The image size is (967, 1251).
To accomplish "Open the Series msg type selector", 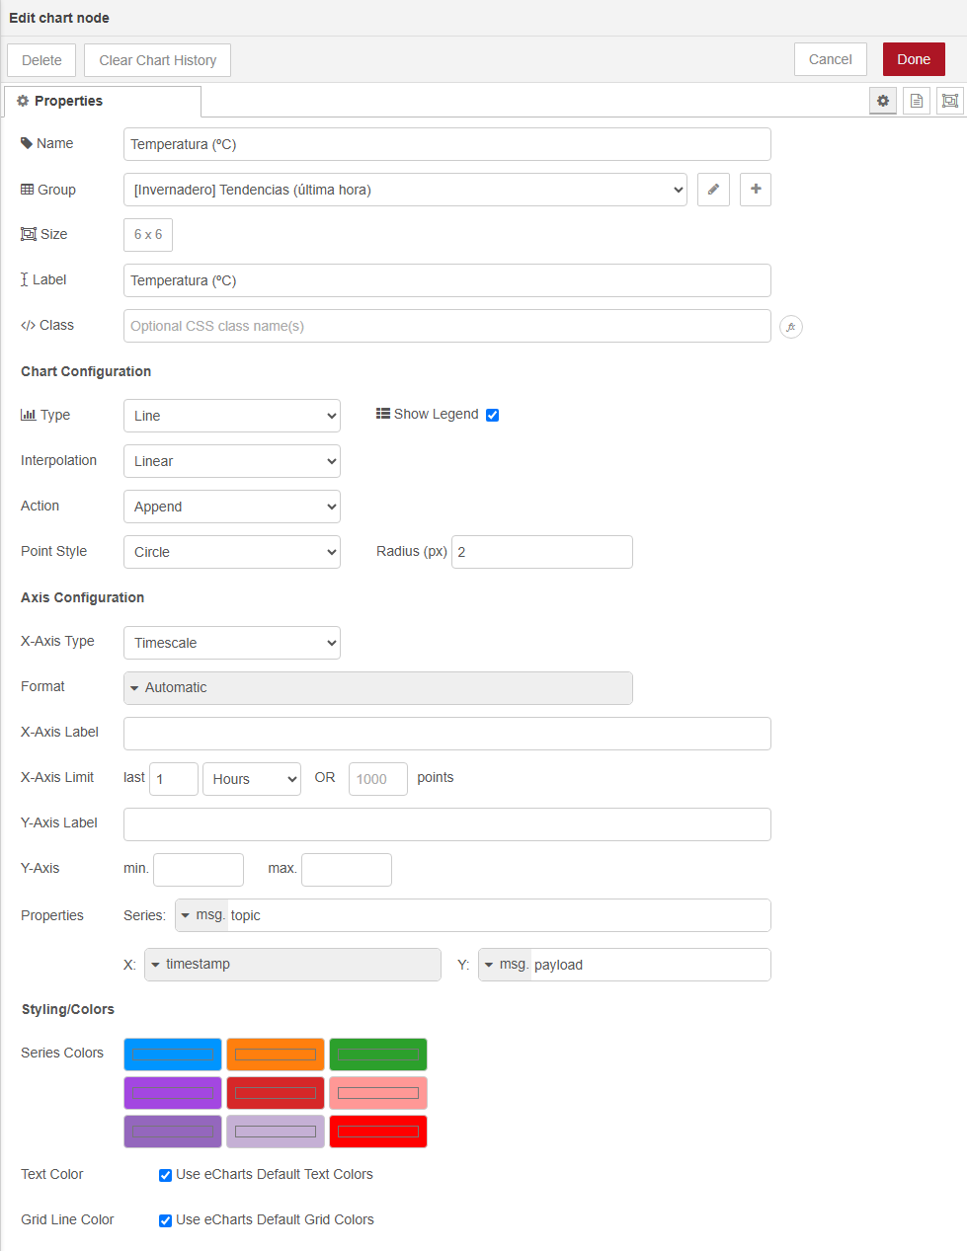I will [201, 915].
